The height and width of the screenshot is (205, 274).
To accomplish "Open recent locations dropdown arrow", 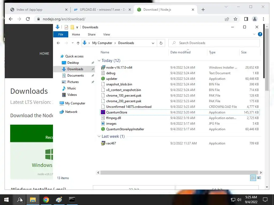I will tap(72, 43).
